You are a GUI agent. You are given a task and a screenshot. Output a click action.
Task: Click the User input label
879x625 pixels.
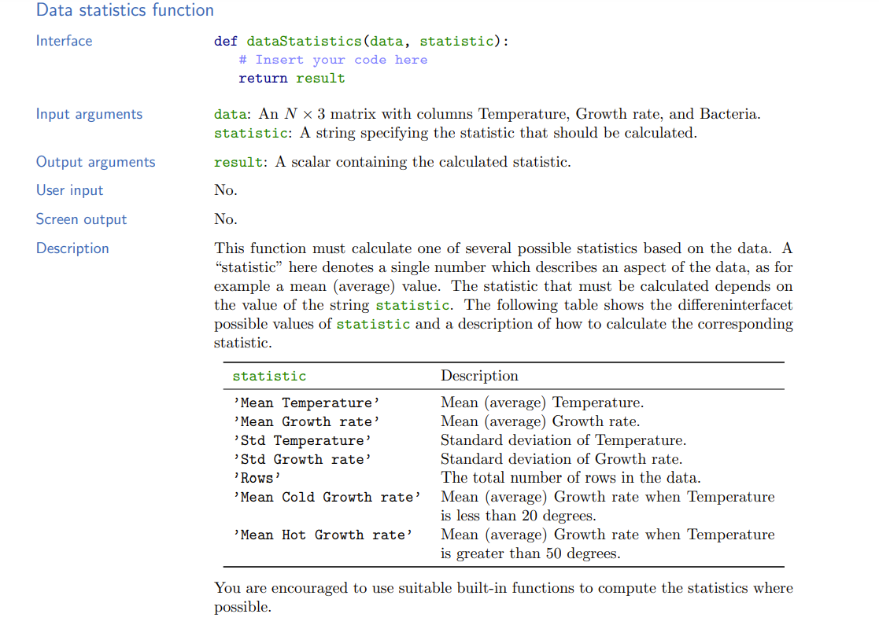68,190
